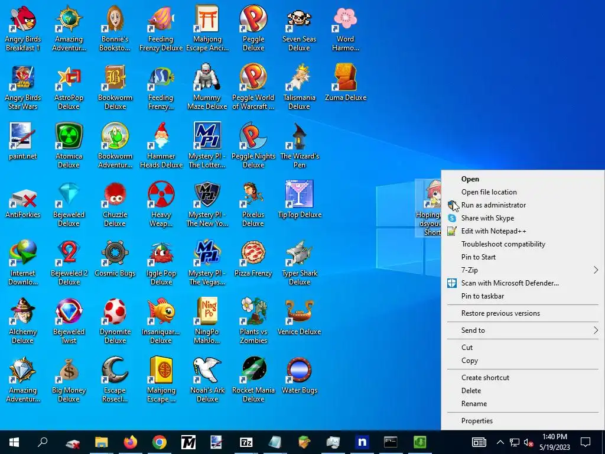Show hidden system tray icons
Image resolution: width=605 pixels, height=454 pixels.
(x=500, y=442)
